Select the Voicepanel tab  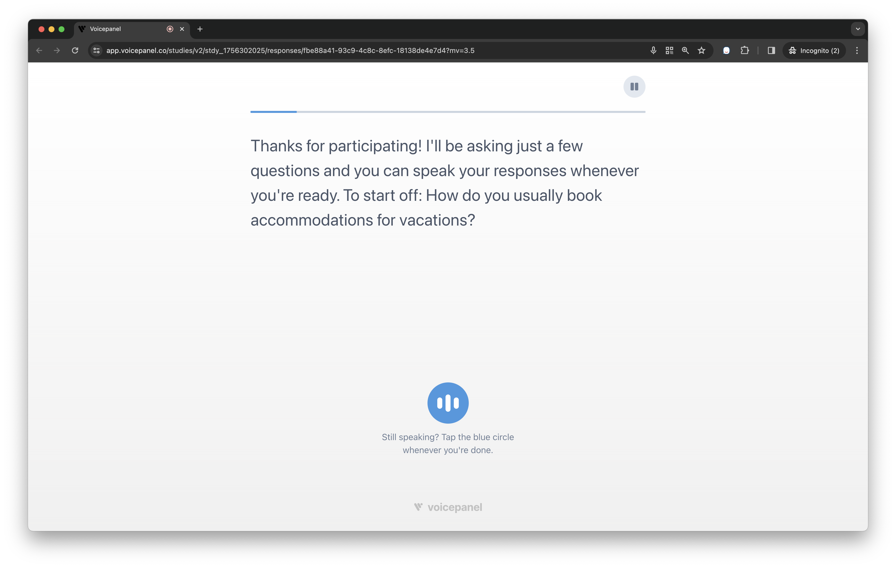pos(119,29)
